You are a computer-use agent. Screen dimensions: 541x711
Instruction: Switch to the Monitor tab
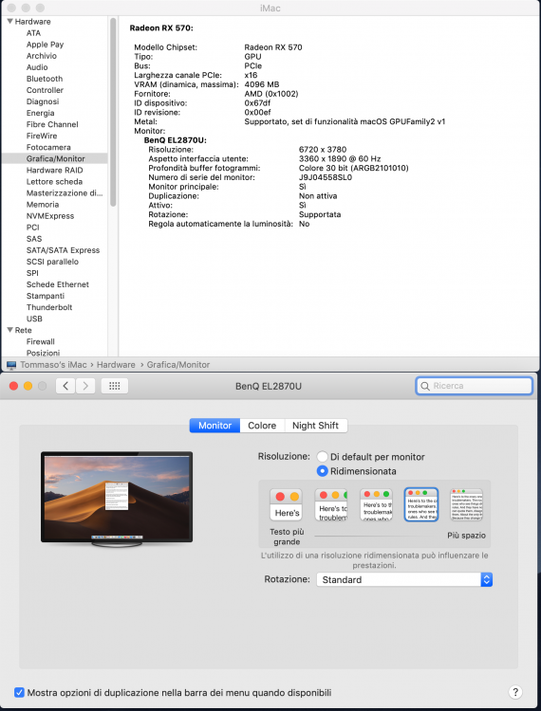(215, 426)
